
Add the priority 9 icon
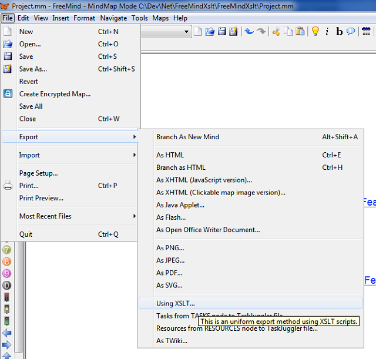[x=6, y=273]
